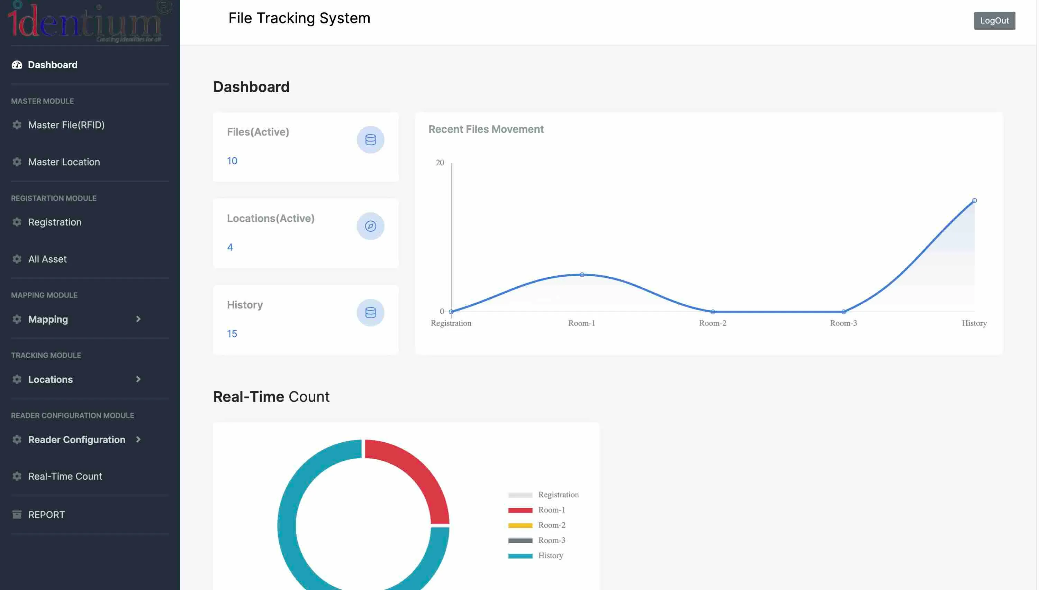Click compass icon on Locations(Active) card
The height and width of the screenshot is (590, 1039).
pos(370,226)
